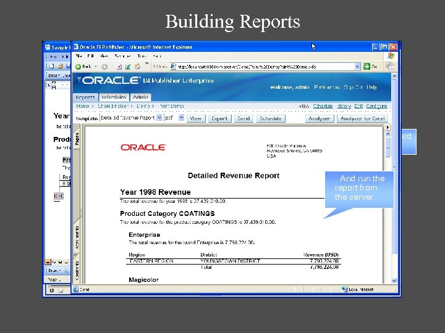Switch to the Reports tab
The height and width of the screenshot is (333, 445).
point(85,97)
